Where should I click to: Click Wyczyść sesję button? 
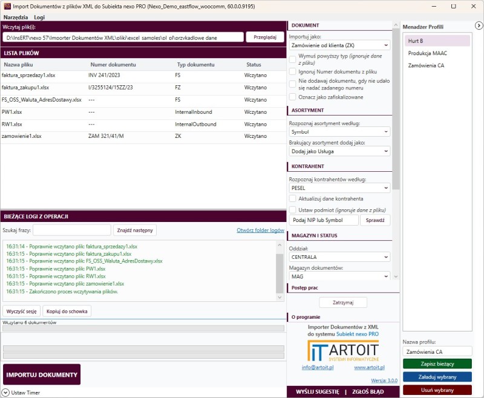pos(21,312)
